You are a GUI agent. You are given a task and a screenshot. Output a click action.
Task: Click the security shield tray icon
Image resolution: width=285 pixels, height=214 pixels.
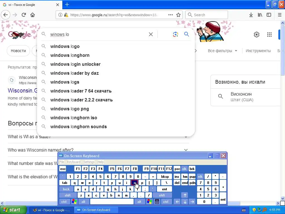coord(254,210)
